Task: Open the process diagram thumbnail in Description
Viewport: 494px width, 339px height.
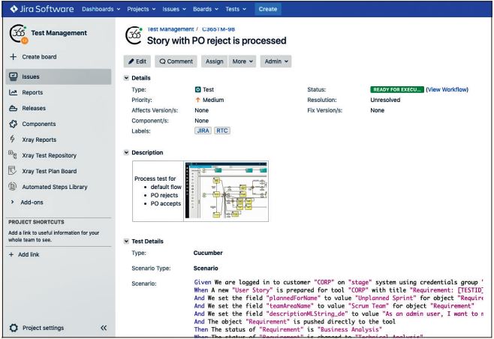Action: 225,190
